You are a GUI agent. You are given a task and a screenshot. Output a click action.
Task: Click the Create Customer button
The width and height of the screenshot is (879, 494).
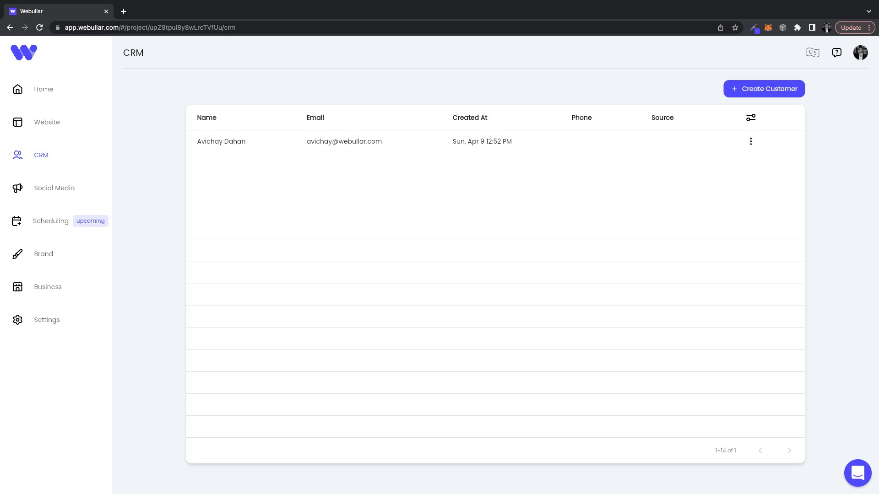pyautogui.click(x=764, y=89)
